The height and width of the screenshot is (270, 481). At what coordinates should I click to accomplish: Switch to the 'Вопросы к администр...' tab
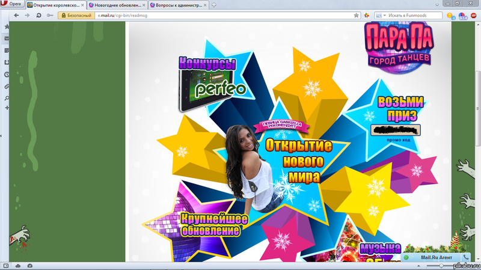[178, 5]
